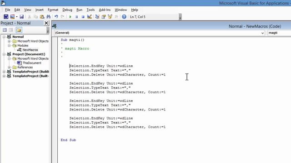The width and height of the screenshot is (291, 163).
Task: Click first 'Selection.EndKey Unit:=wdLine' line
Action: point(101,66)
